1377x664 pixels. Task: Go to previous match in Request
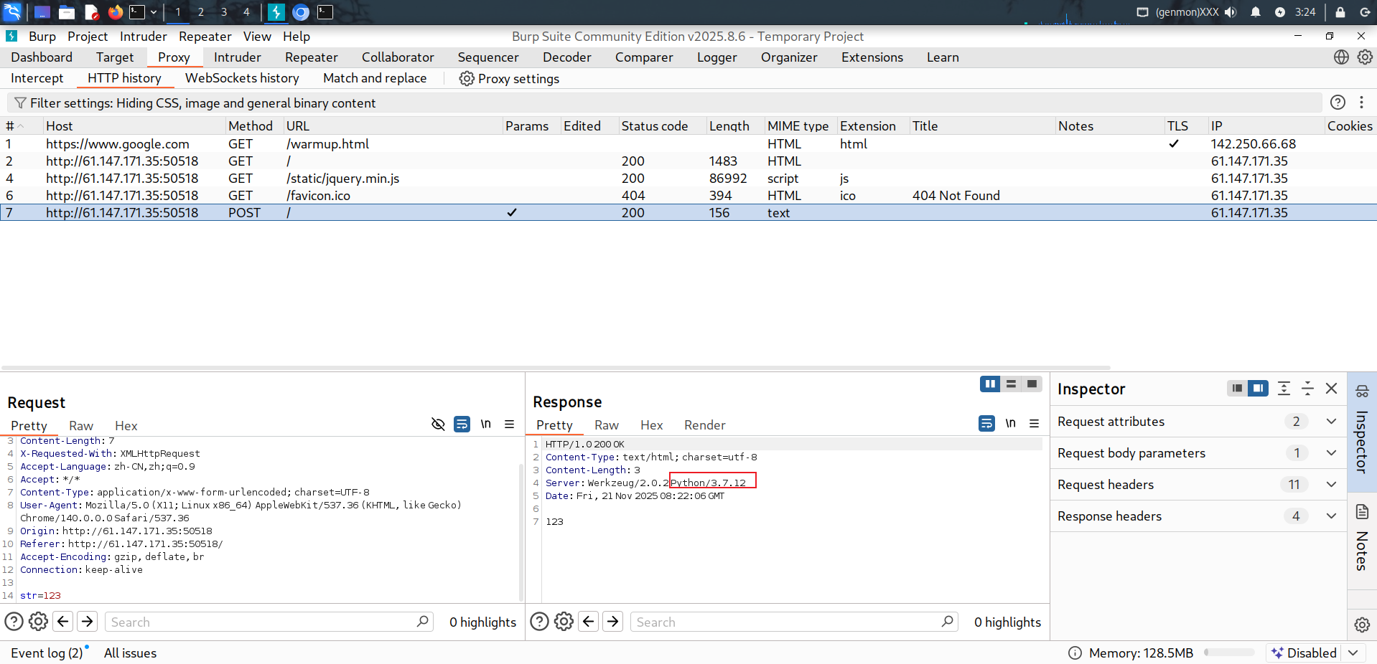point(63,622)
